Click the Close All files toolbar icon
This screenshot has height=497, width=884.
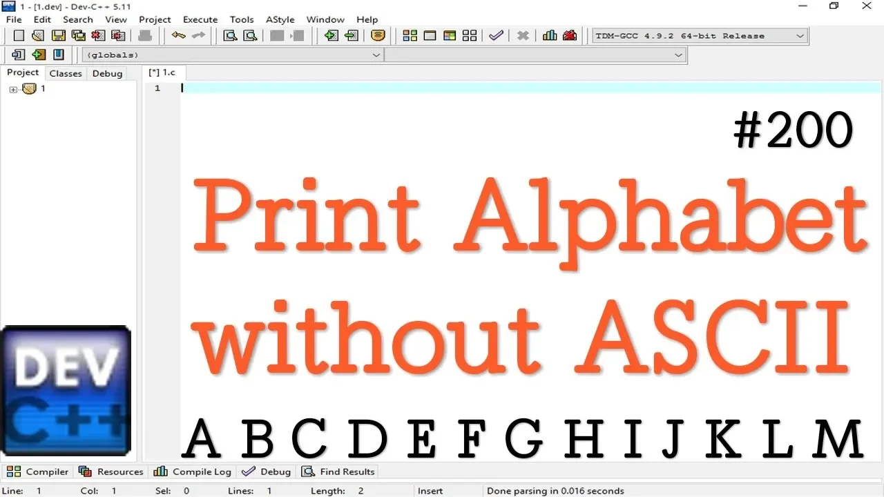(x=119, y=36)
